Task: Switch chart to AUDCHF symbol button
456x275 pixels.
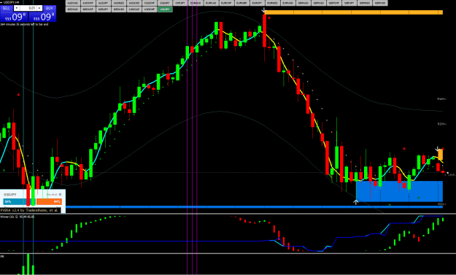Action: (88, 3)
